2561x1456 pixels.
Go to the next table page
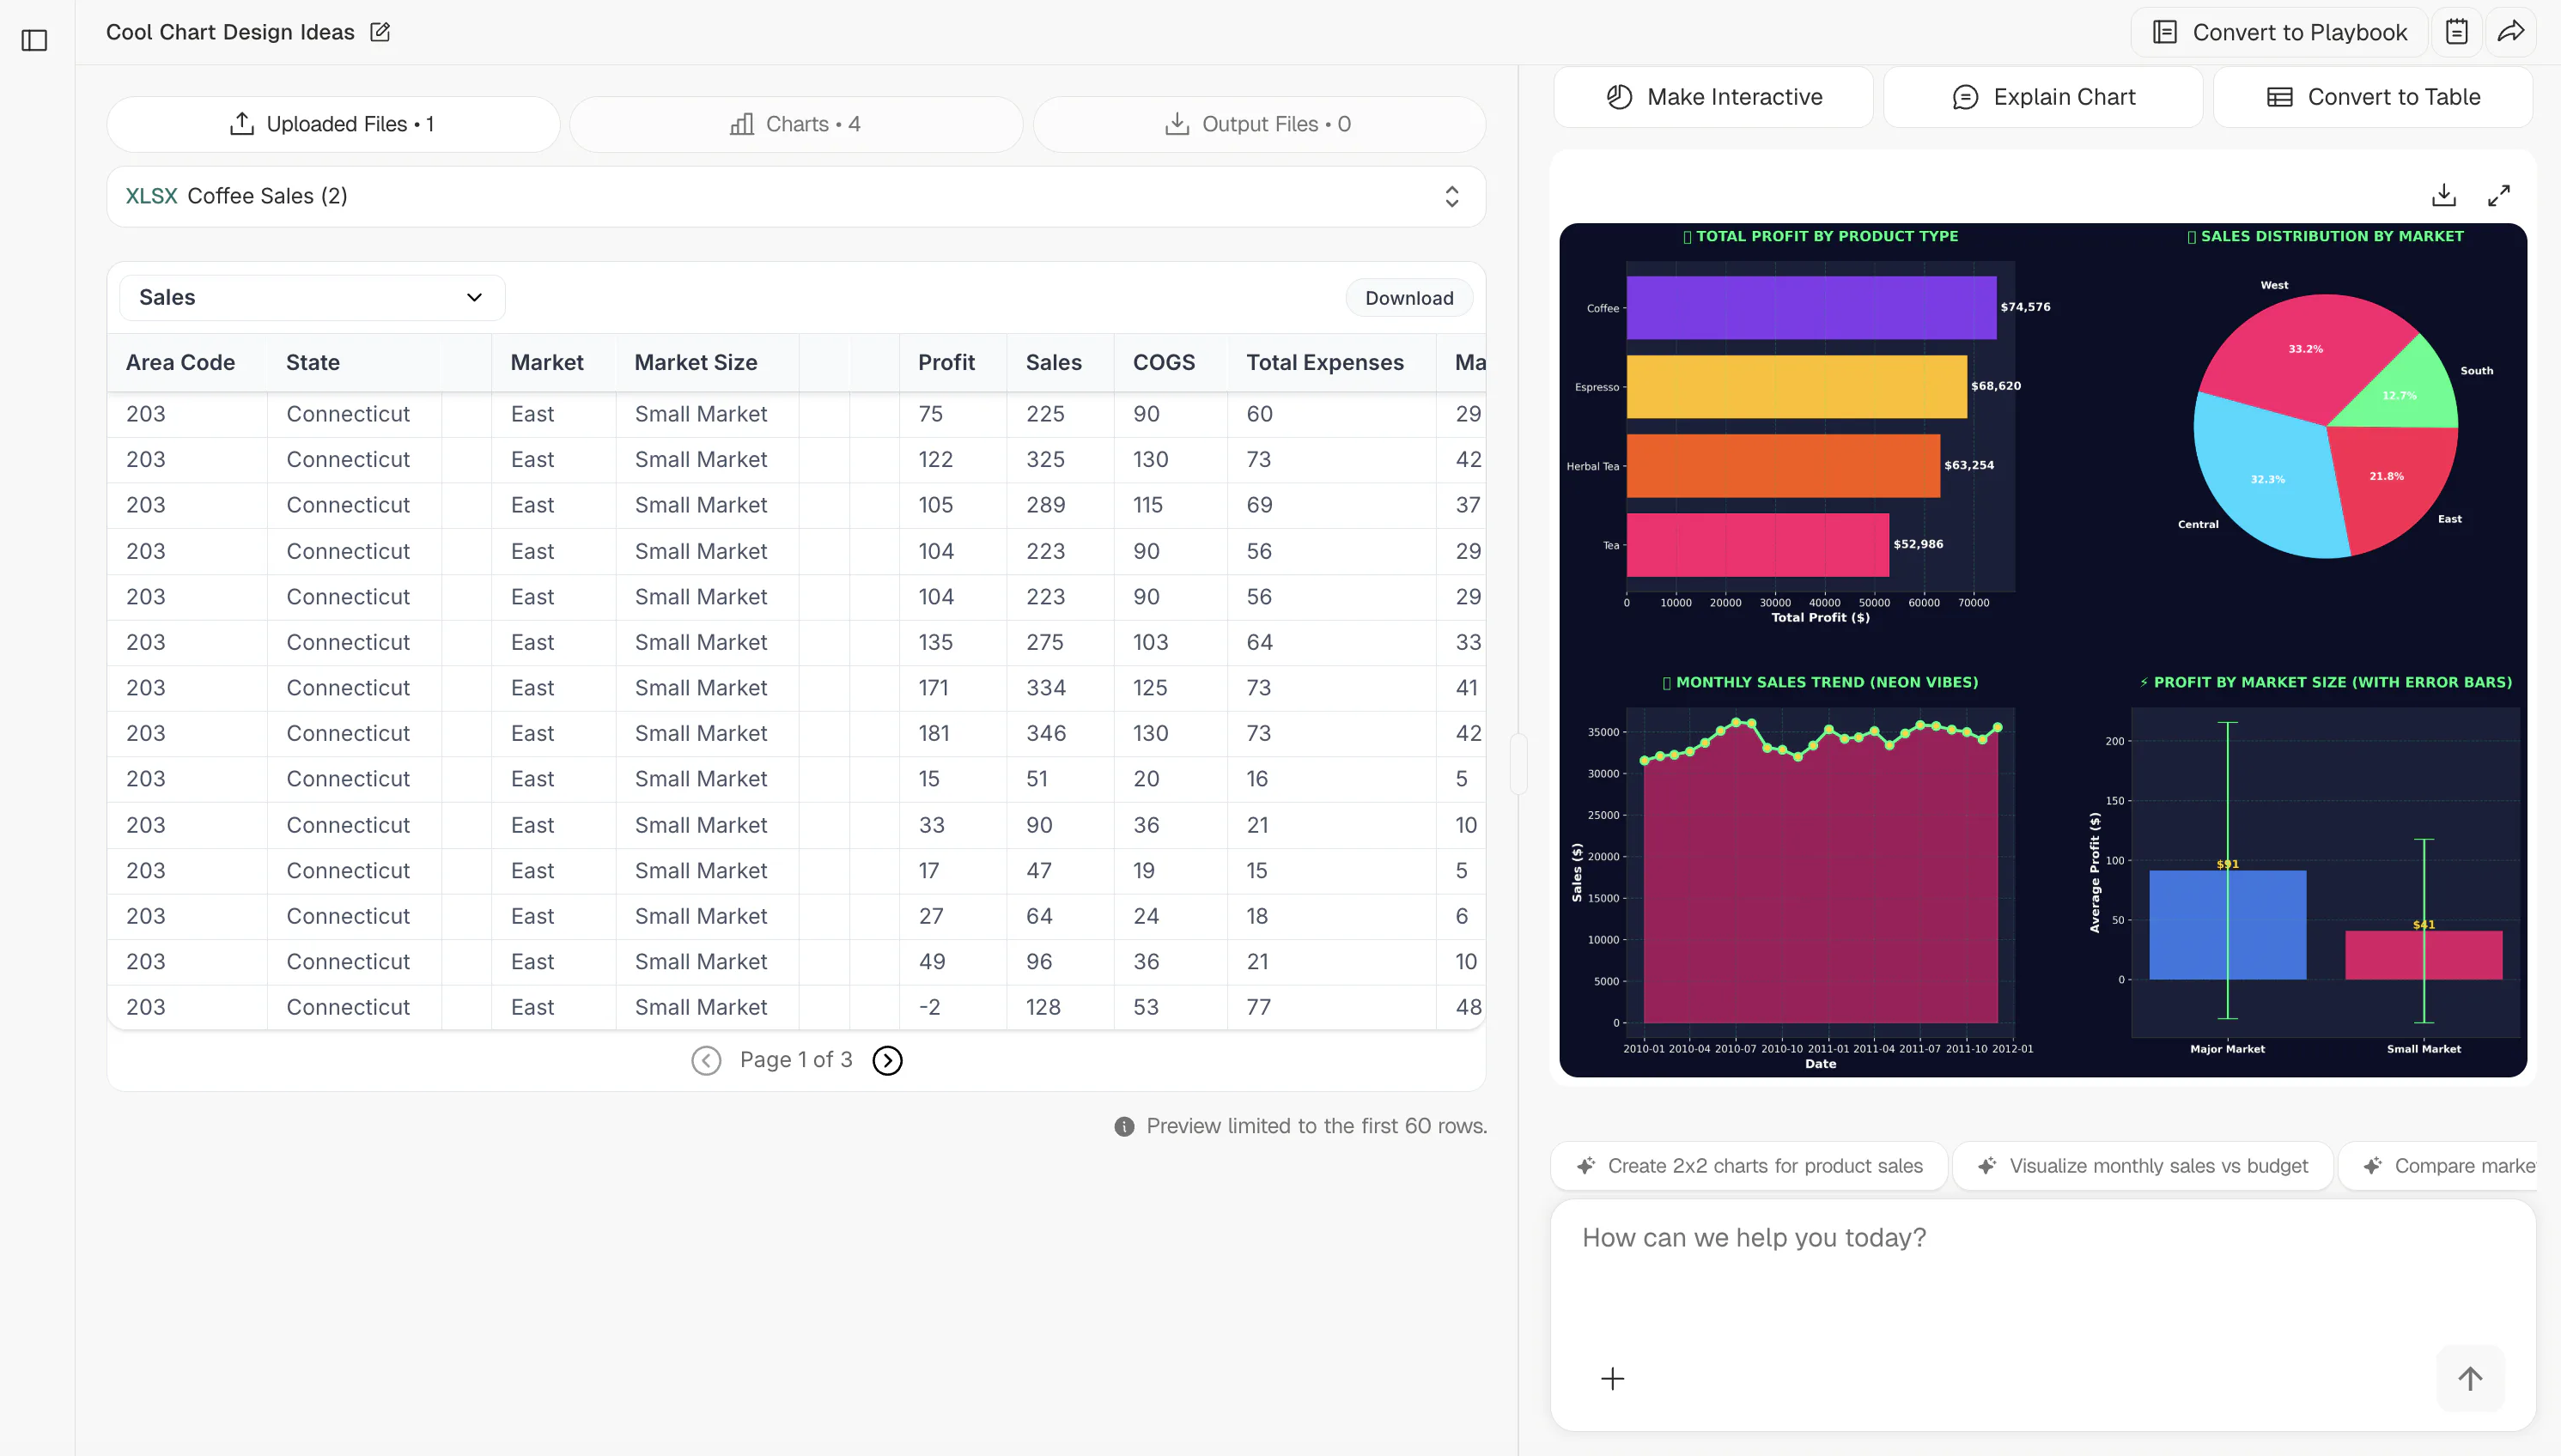click(886, 1059)
